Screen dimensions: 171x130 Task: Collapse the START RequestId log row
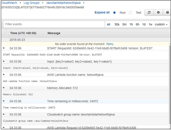click(x=4, y=48)
